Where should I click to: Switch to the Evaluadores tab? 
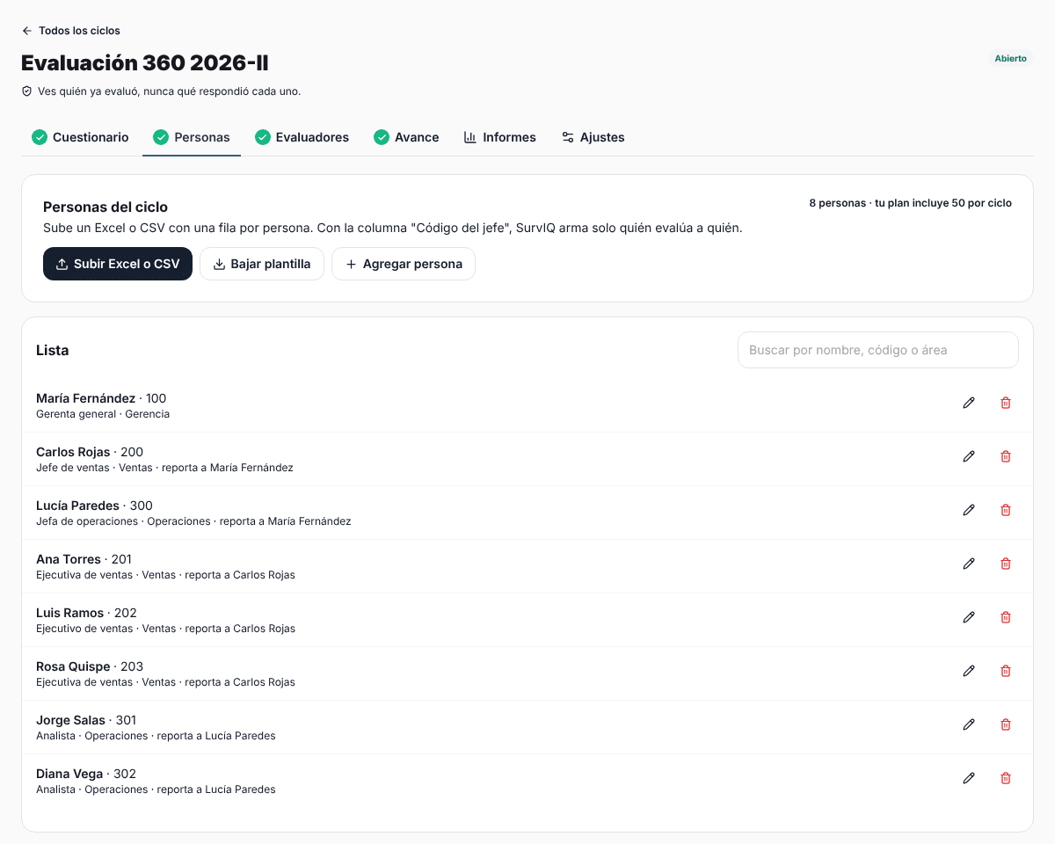tap(302, 137)
